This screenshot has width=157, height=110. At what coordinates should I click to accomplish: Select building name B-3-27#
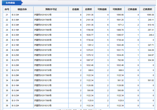[x=15, y=60]
